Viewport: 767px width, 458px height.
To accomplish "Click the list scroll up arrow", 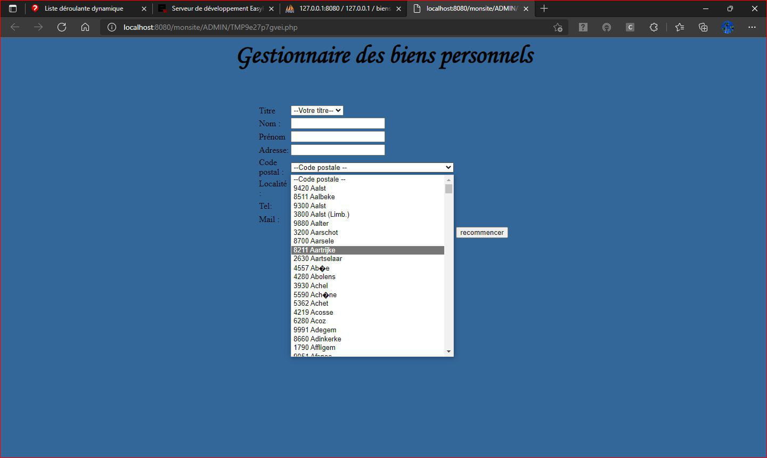I will 448,180.
